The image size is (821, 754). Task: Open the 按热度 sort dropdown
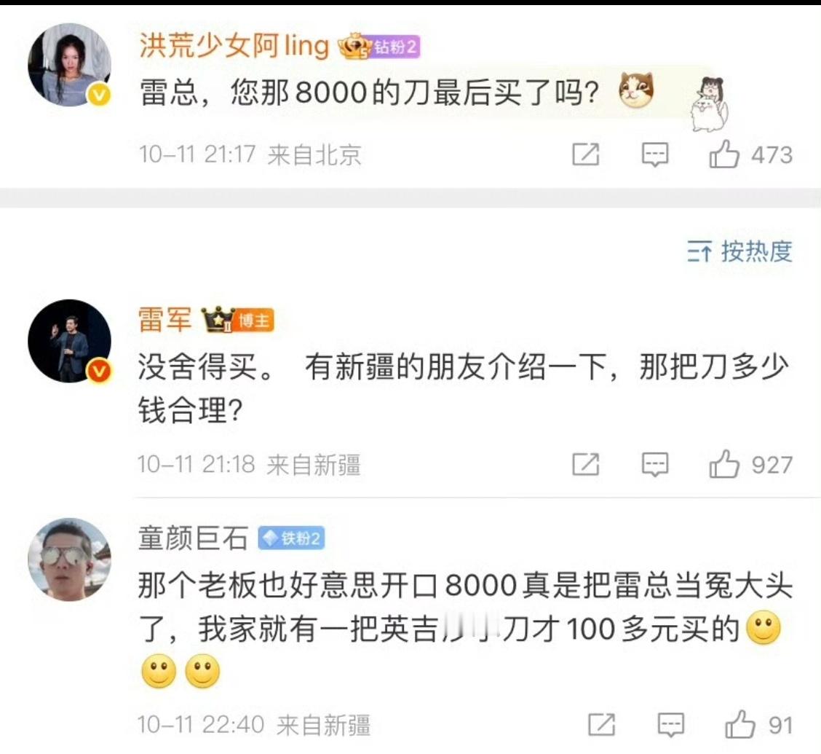pos(739,251)
